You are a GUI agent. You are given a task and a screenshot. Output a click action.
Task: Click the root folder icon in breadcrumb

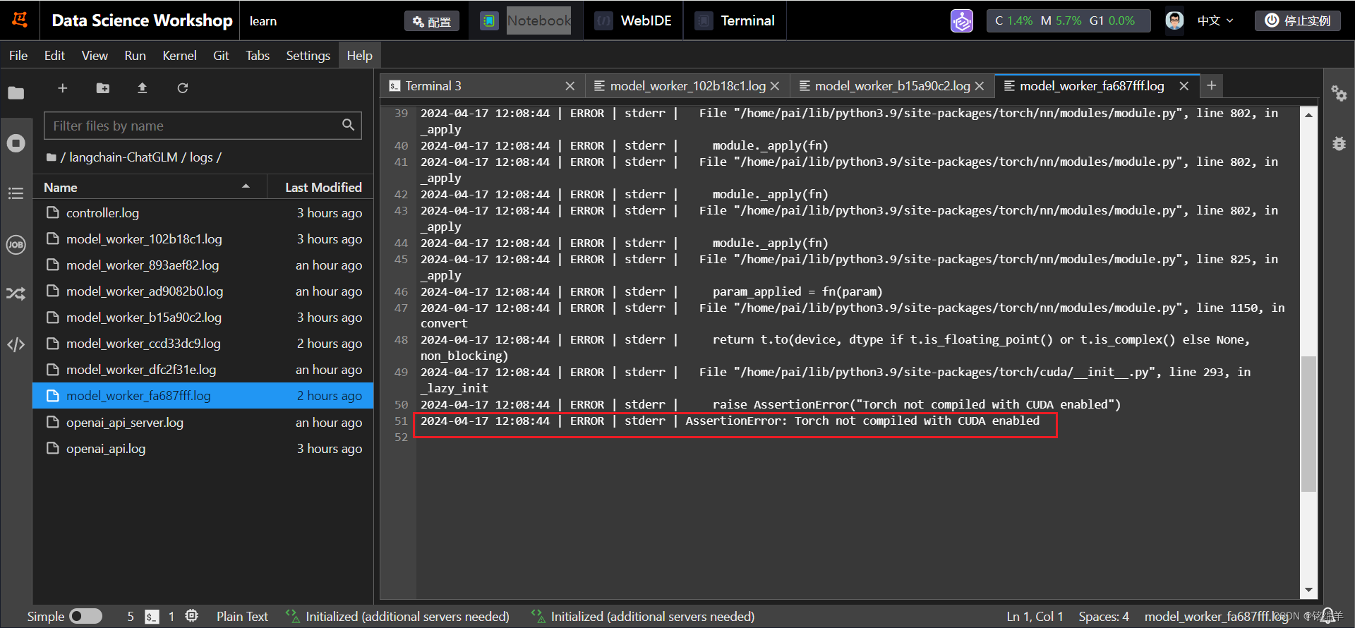click(51, 157)
